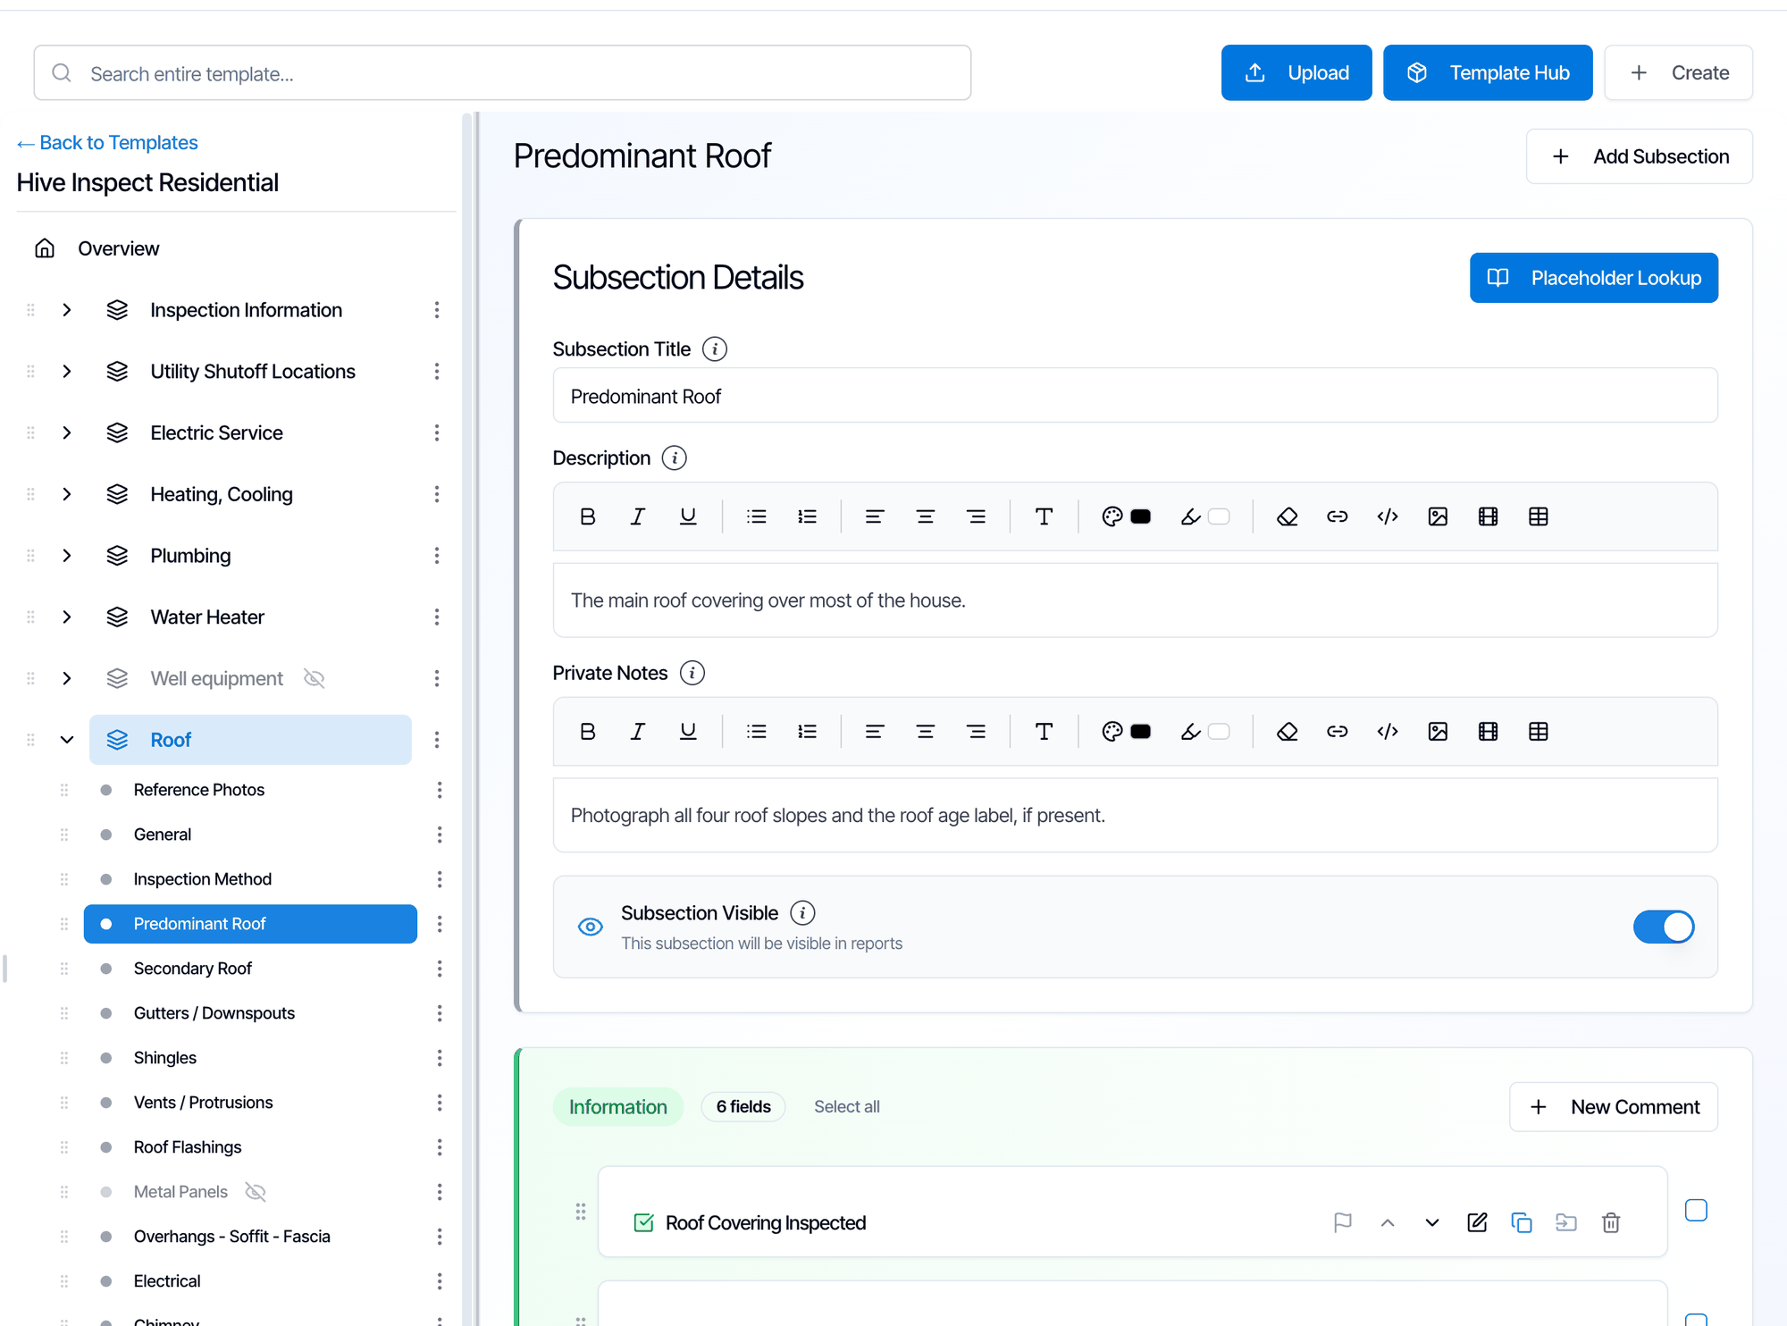The height and width of the screenshot is (1326, 1787).
Task: Duplicate Roof Covering Inspected field
Action: pos(1522,1222)
